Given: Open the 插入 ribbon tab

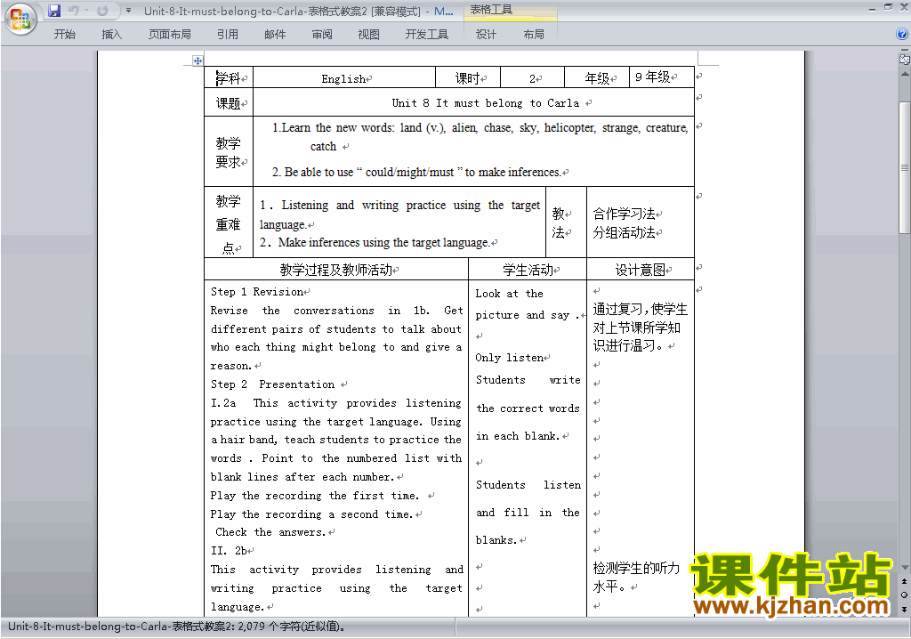Looking at the screenshot, I should (x=111, y=35).
